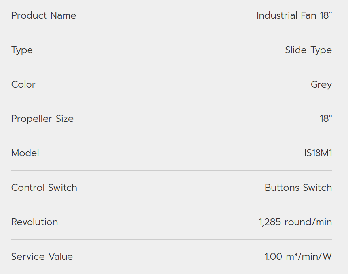Click the 1.00 figure in the Service Value row
The image size is (348, 274).
coord(274,257)
